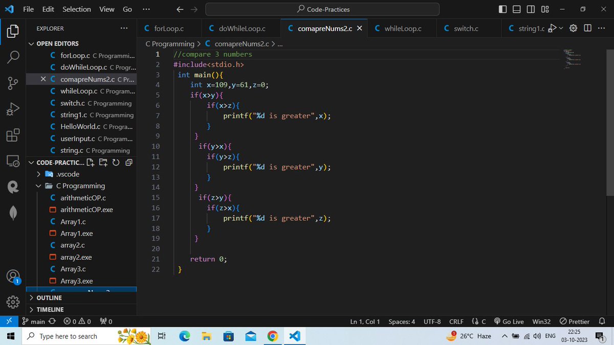The image size is (614, 345).
Task: Open the Manage gear icon
Action: pos(13,303)
